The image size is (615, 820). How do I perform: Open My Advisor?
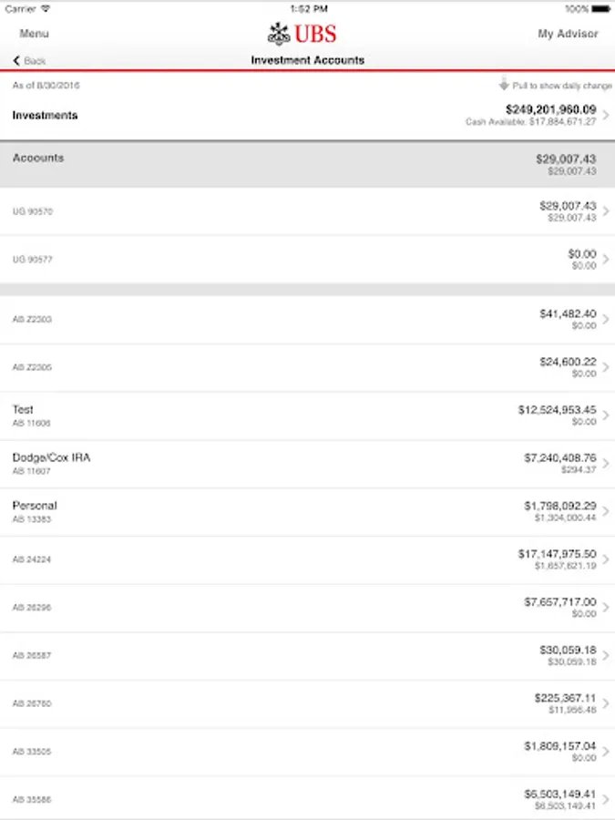click(x=568, y=34)
